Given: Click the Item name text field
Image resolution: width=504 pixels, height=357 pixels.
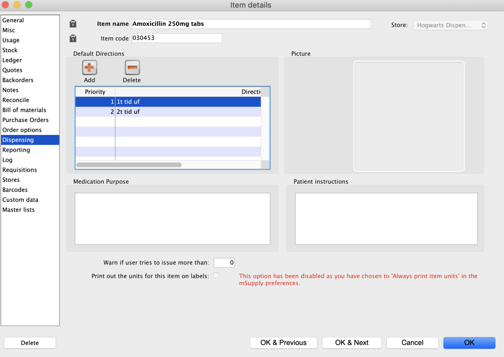Looking at the screenshot, I should 251,24.
